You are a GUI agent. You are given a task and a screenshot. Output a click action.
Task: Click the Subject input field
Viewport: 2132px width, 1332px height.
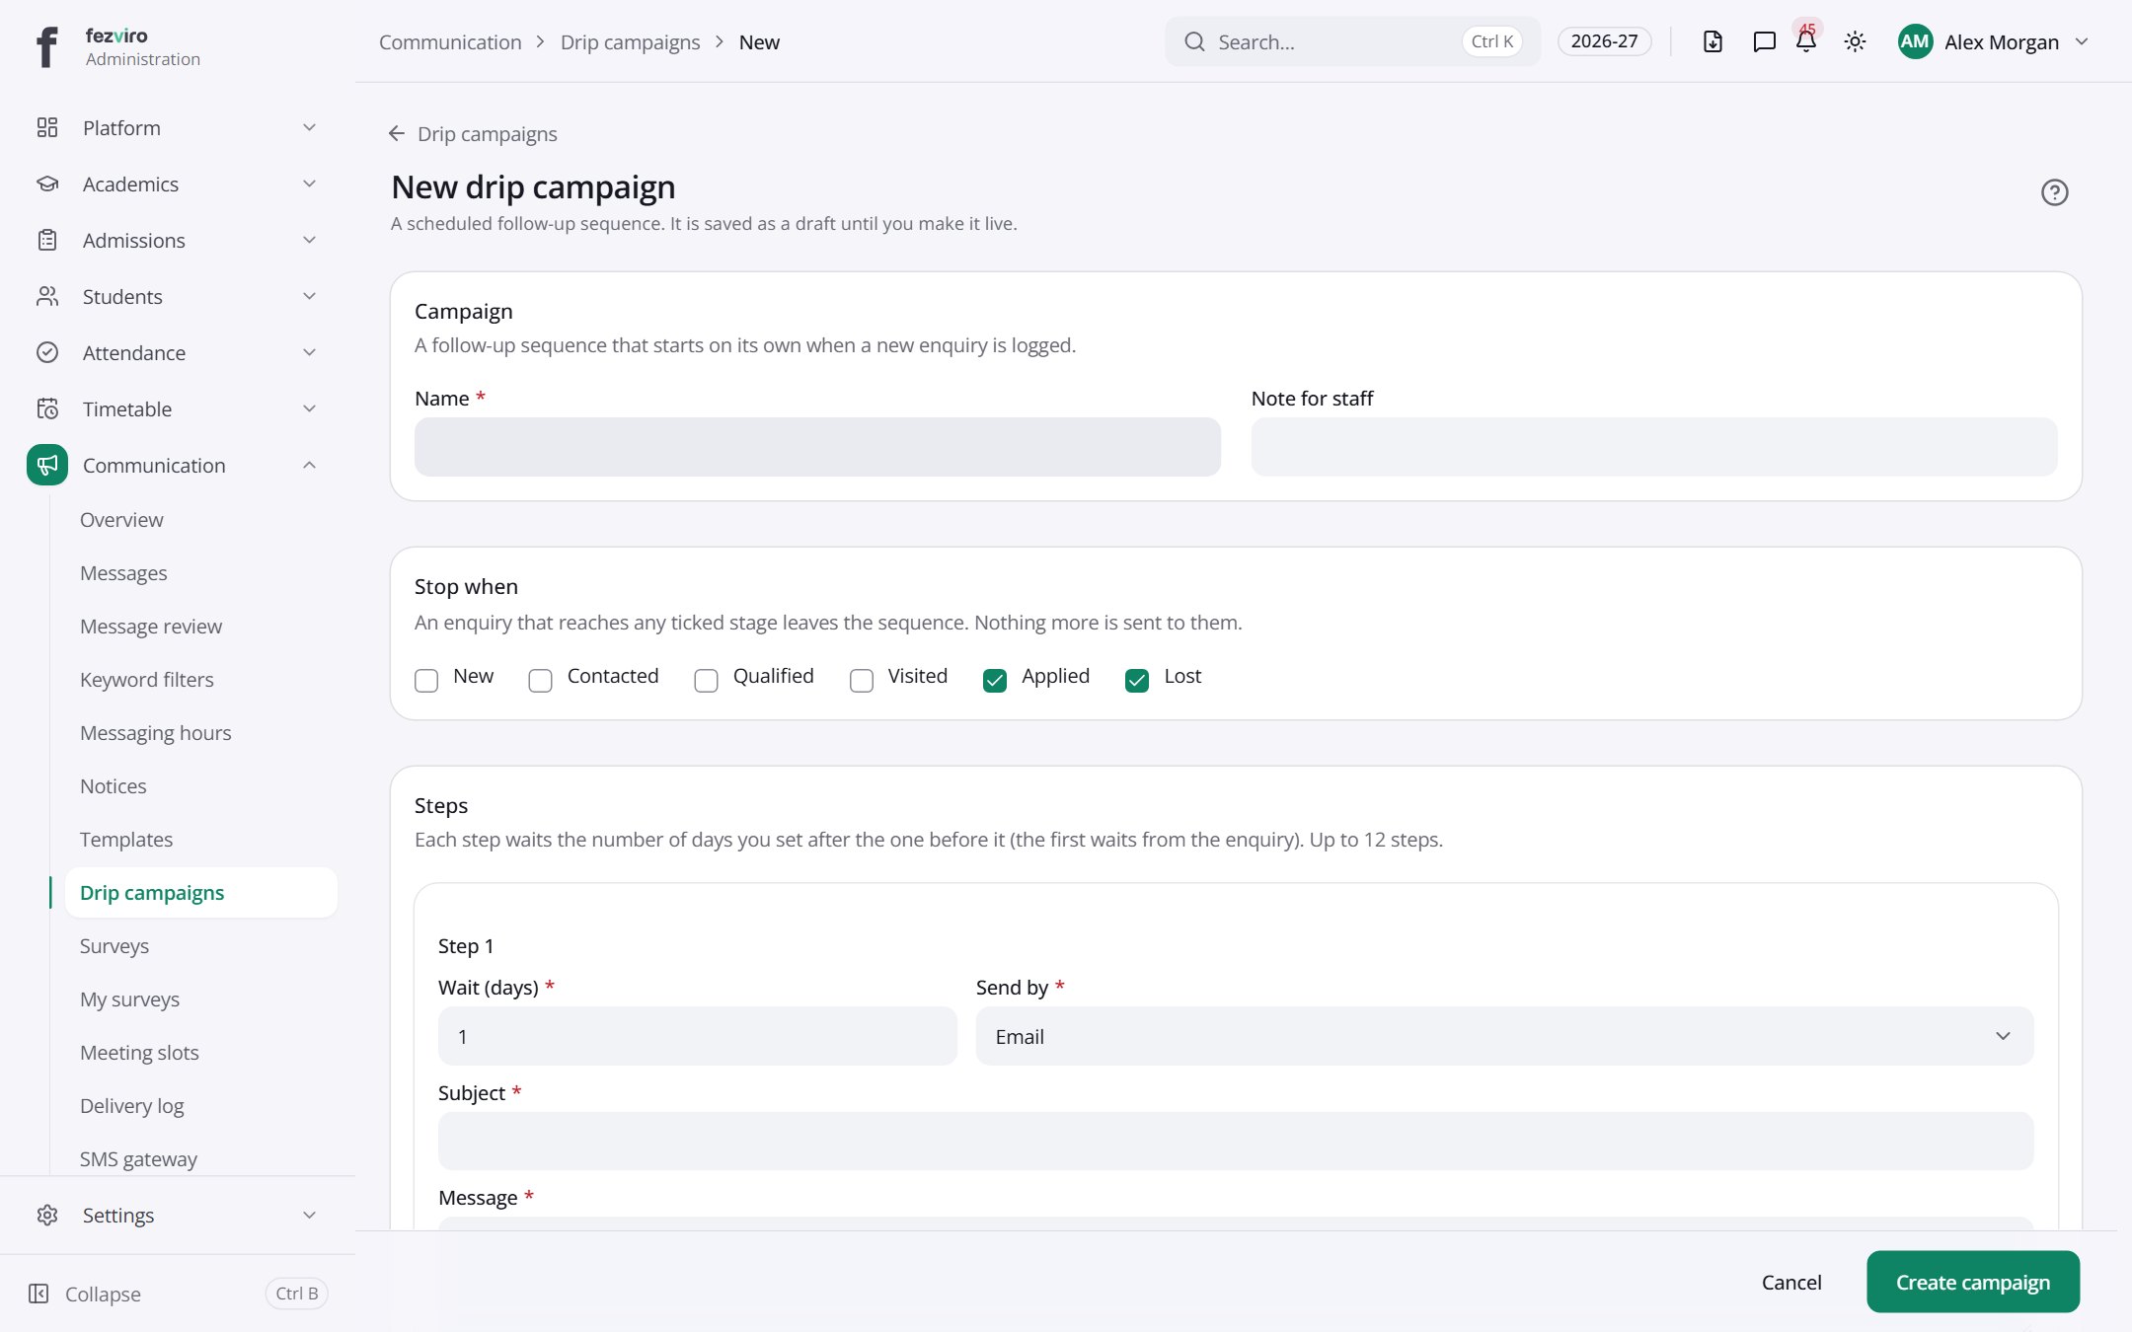point(1236,1142)
